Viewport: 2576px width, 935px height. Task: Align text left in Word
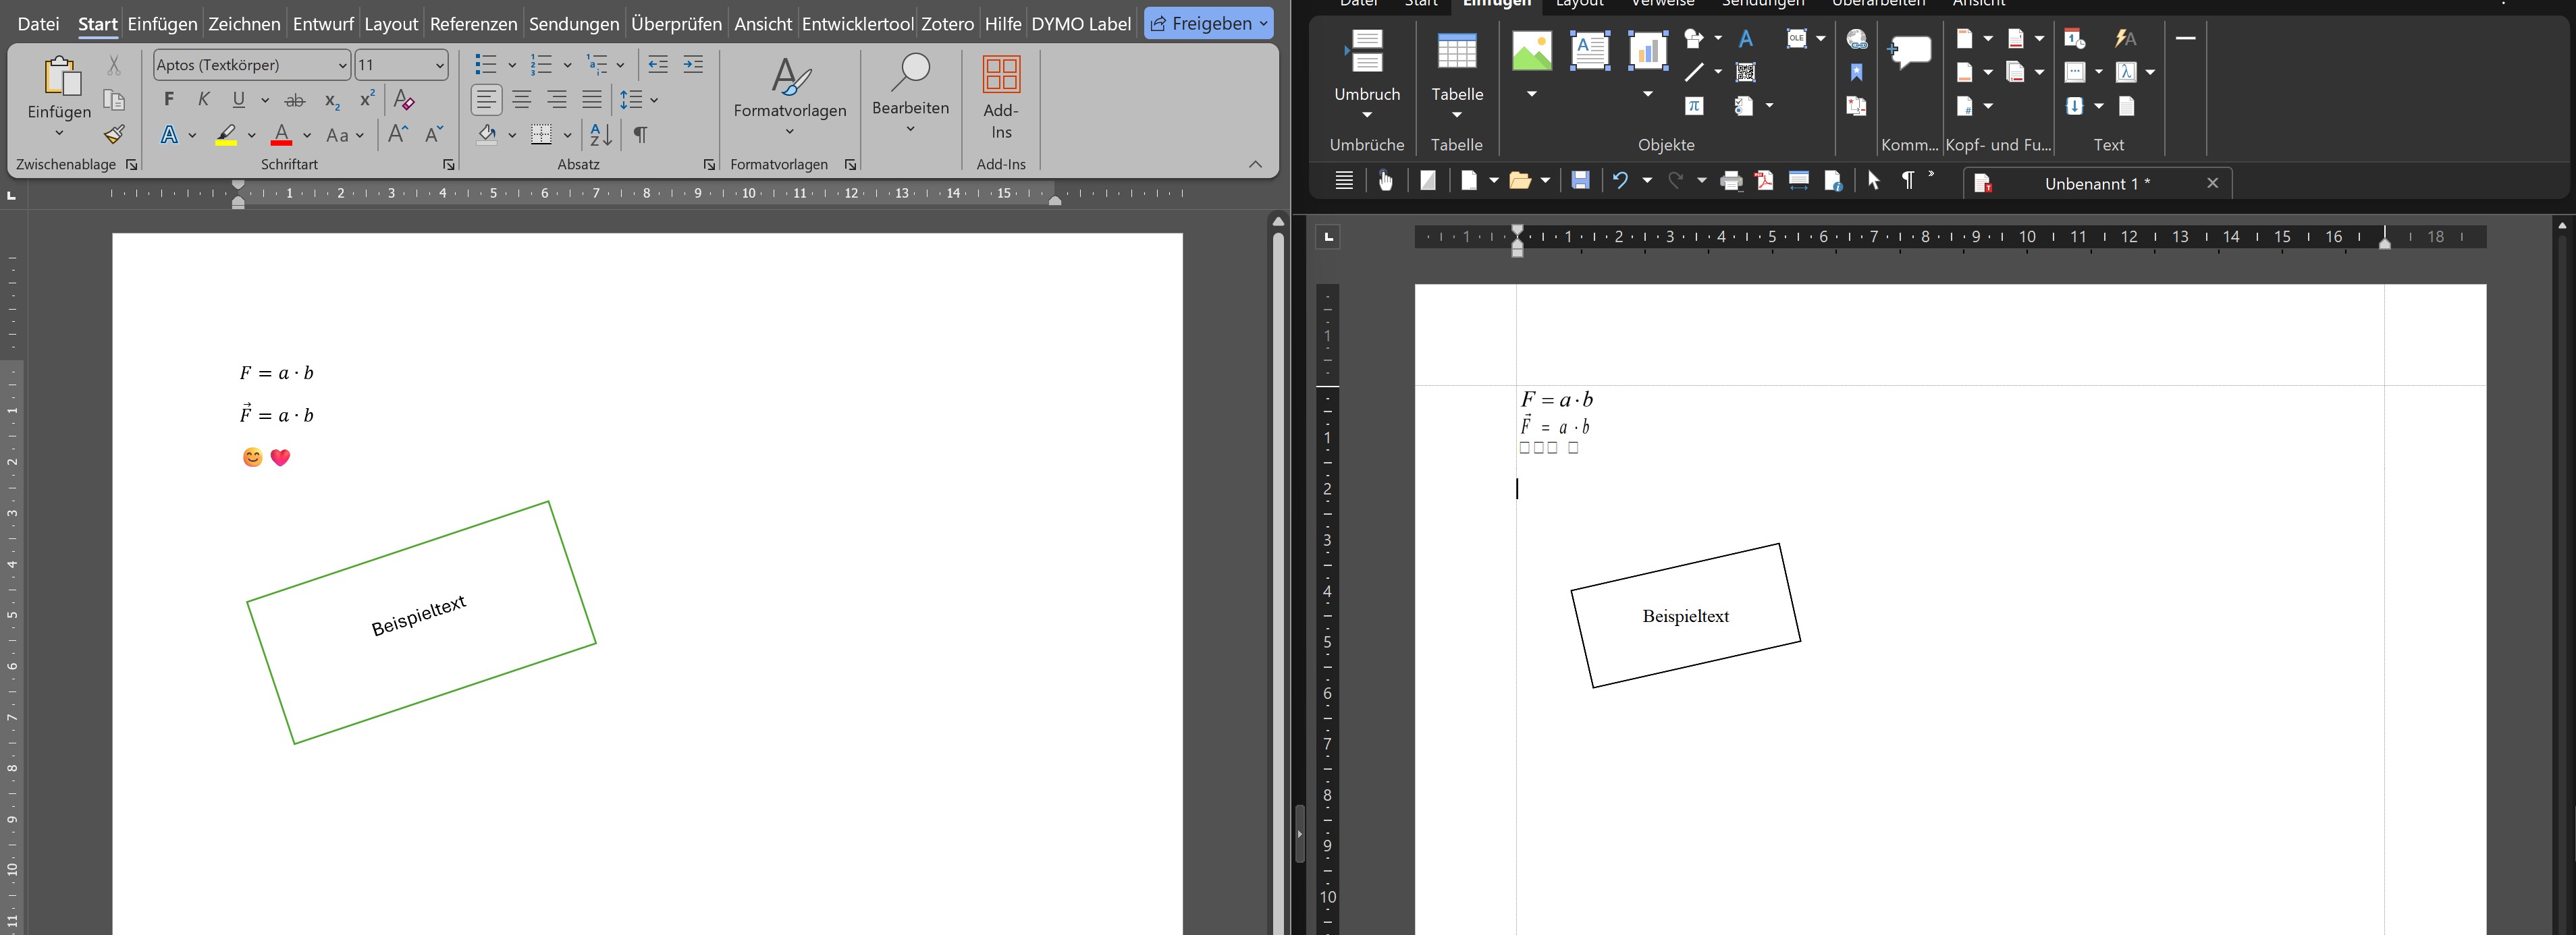click(x=487, y=100)
